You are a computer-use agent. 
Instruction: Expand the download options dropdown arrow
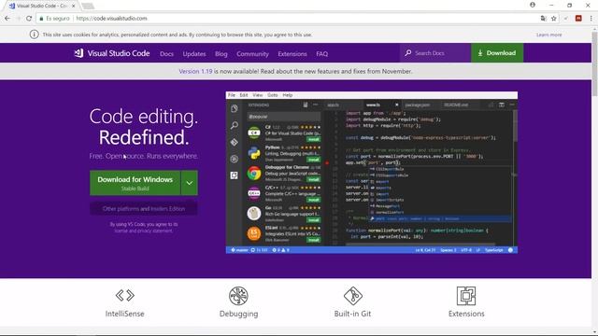tap(189, 183)
